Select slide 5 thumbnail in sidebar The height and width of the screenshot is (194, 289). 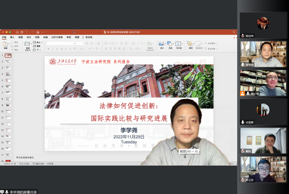click(8, 80)
